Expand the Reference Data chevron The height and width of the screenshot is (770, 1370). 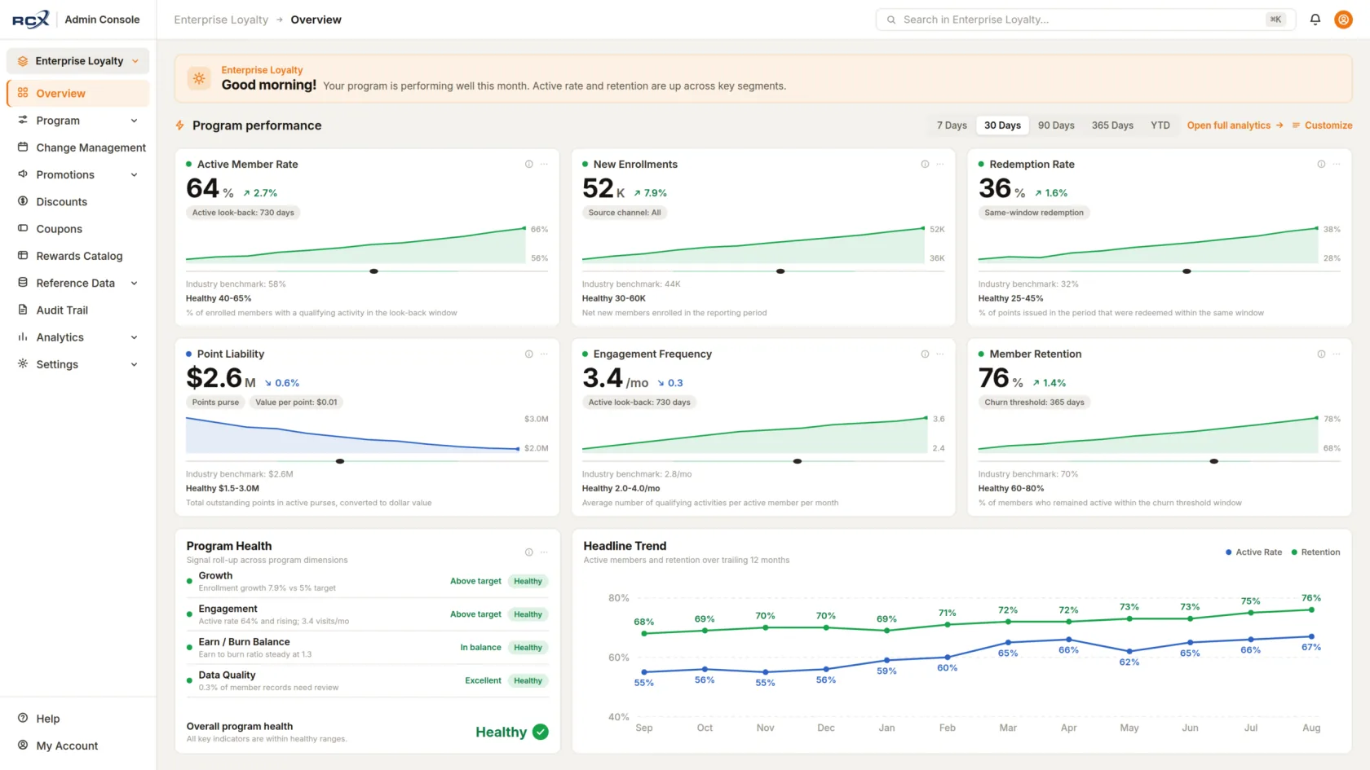(x=135, y=283)
